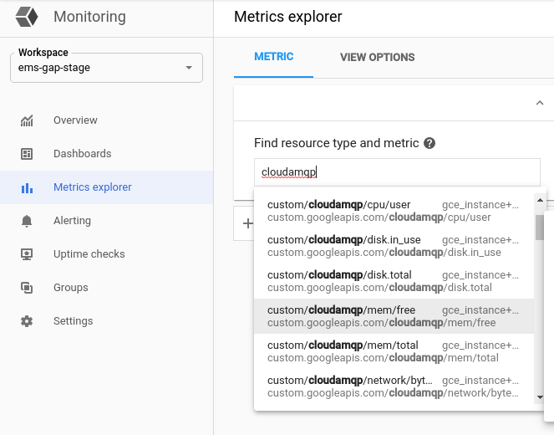Image resolution: width=554 pixels, height=435 pixels.
Task: Select the custom/cloudamqp/mem/free metric
Action: coord(394,316)
